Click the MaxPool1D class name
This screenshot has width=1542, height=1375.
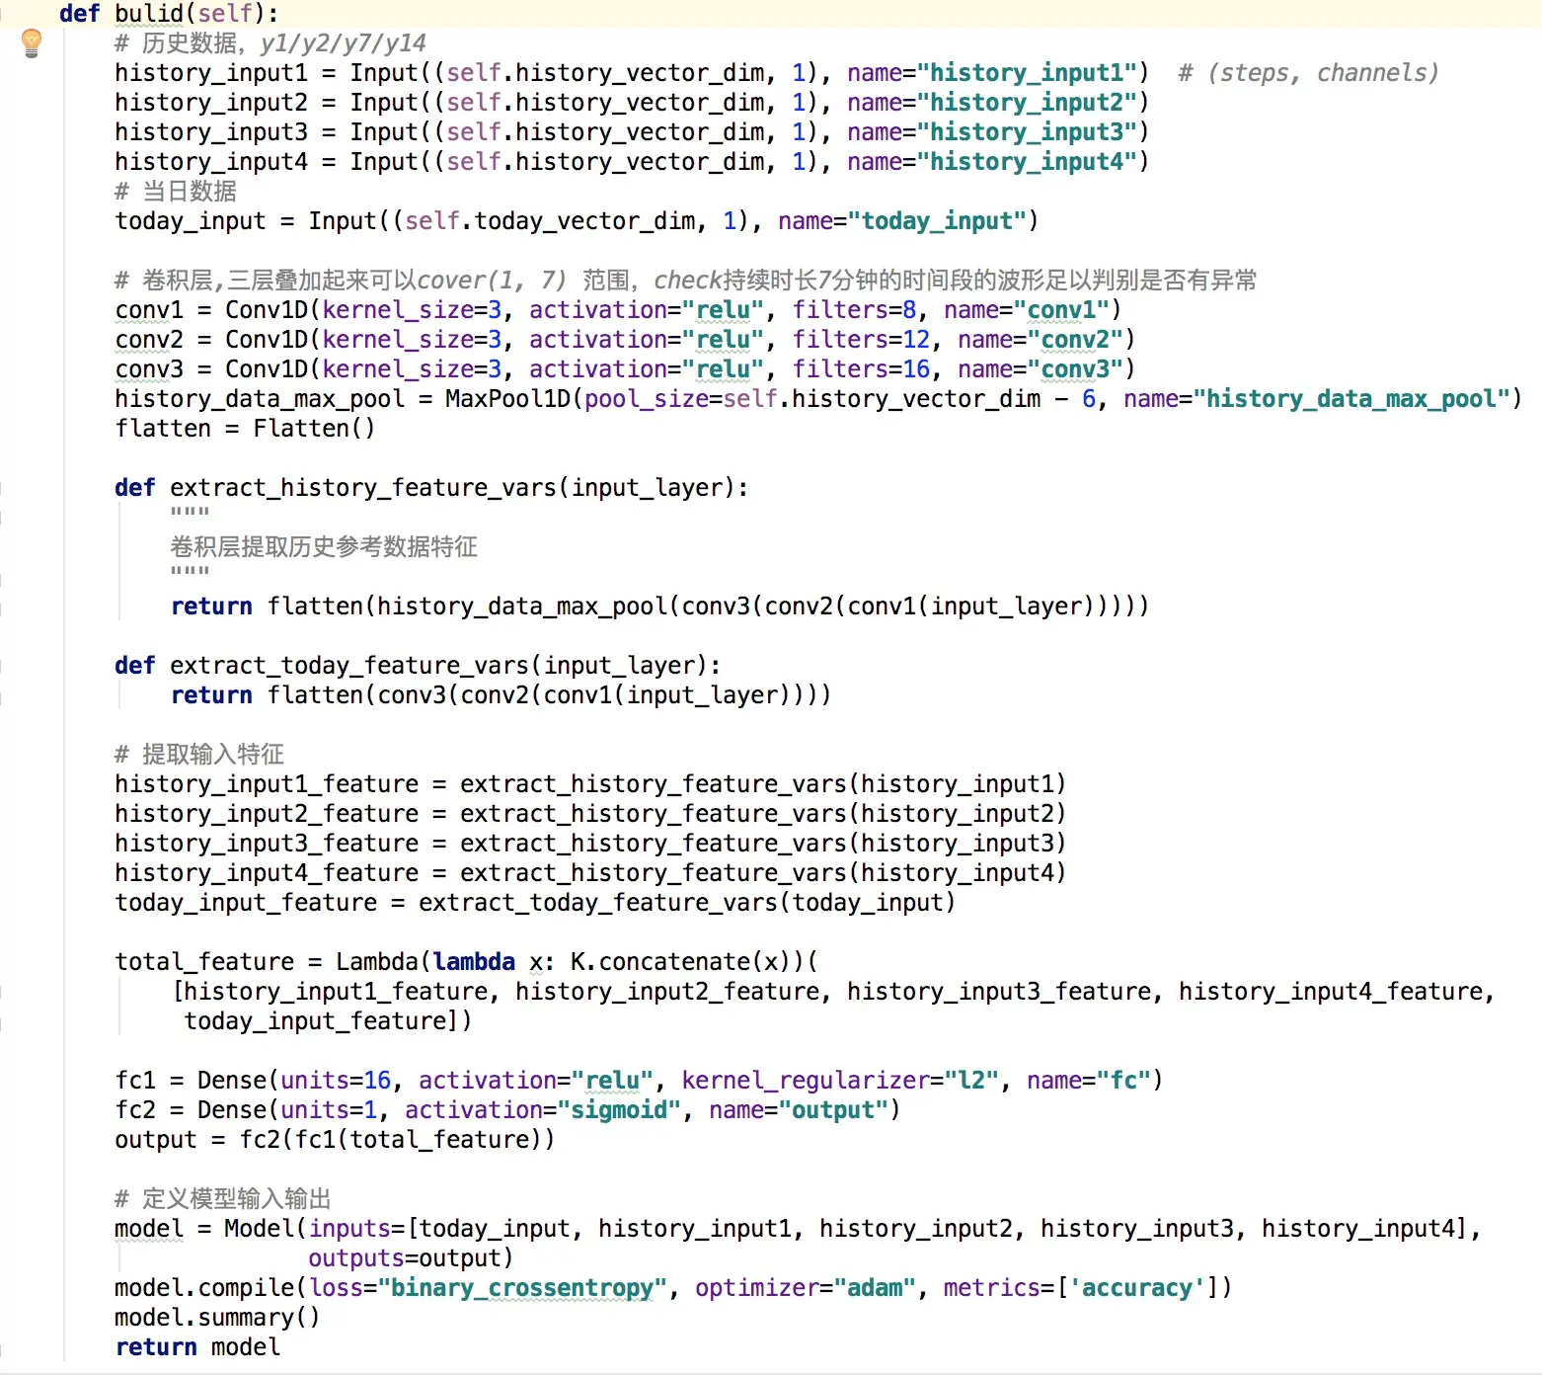click(507, 399)
